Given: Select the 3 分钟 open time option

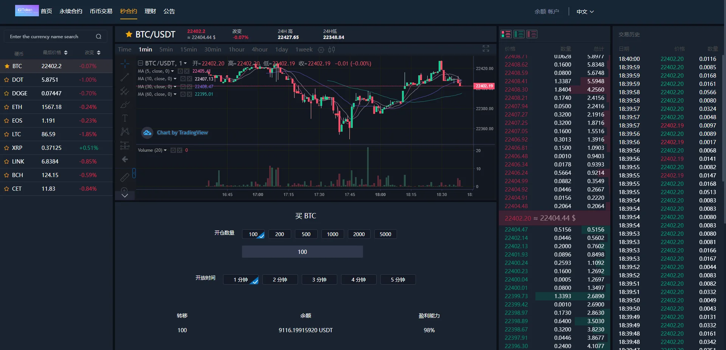Looking at the screenshot, I should (x=319, y=280).
